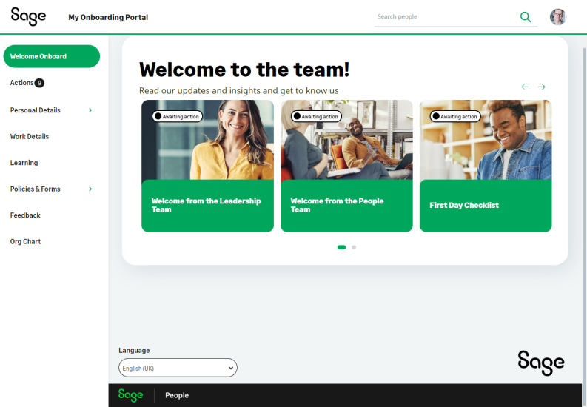Go to next carousel slide arrow

point(542,87)
